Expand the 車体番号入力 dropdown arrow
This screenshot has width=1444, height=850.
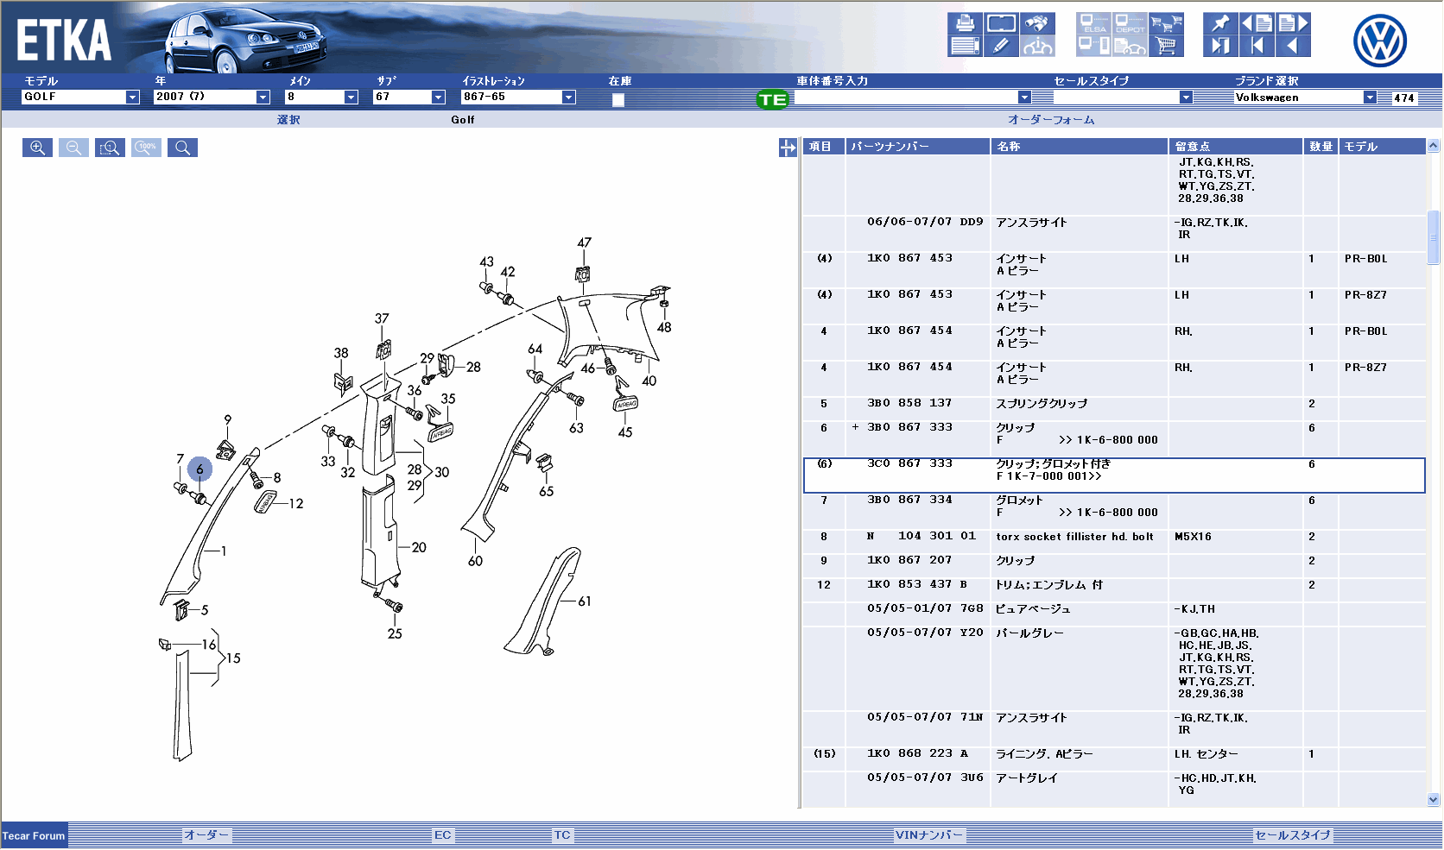pyautogui.click(x=1024, y=98)
